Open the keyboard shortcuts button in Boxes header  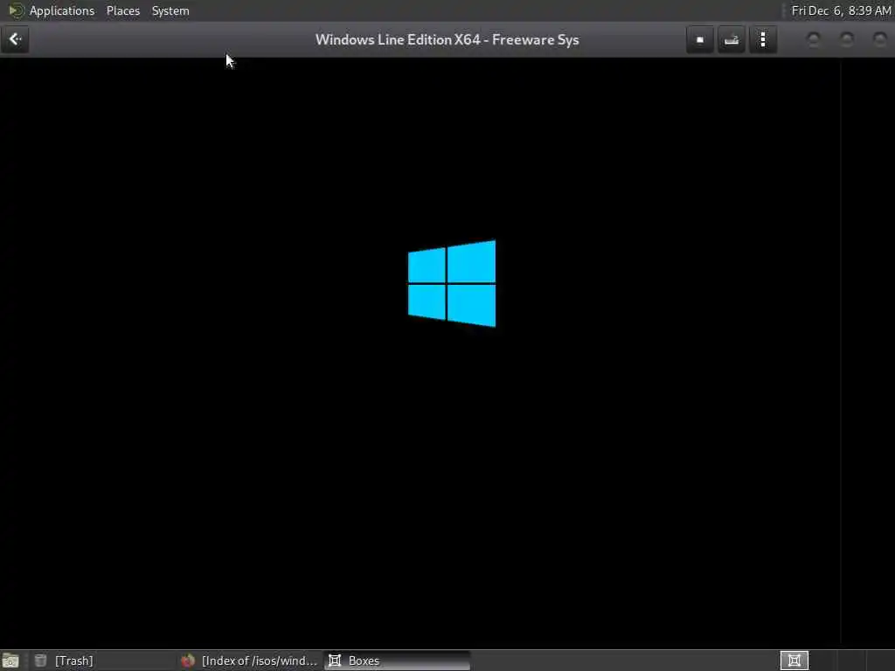point(732,40)
